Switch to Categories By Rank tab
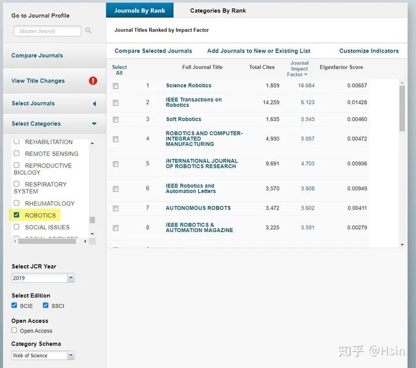Viewport: 416px width, 368px height. (x=218, y=10)
